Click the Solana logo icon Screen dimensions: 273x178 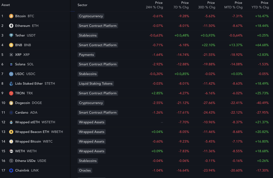[x=11, y=64]
